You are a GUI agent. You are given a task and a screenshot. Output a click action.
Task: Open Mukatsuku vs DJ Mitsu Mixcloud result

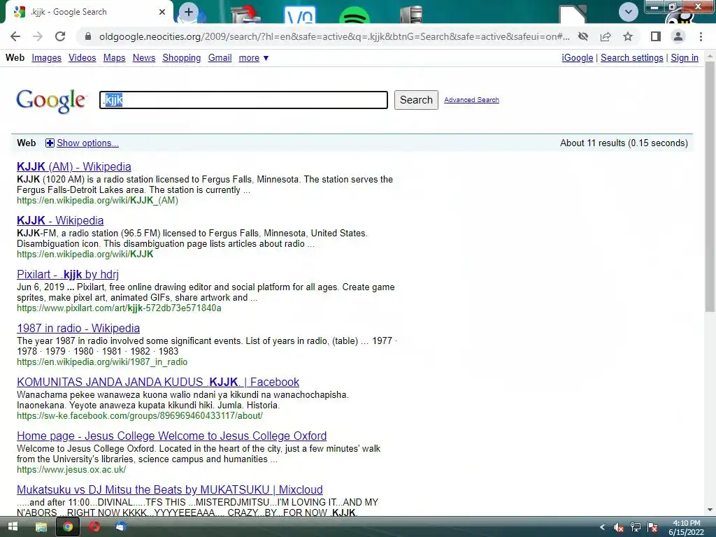tap(170, 490)
